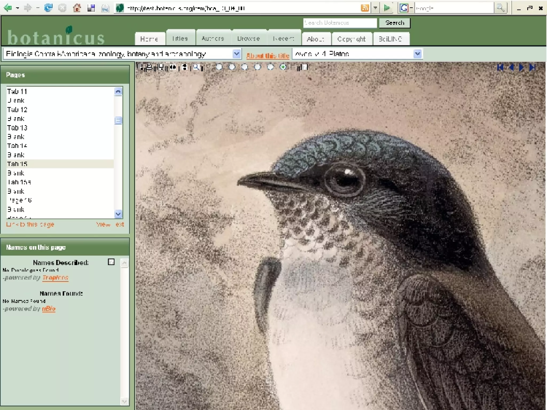Switch to the Browse tab
The width and height of the screenshot is (547, 410).
[248, 39]
